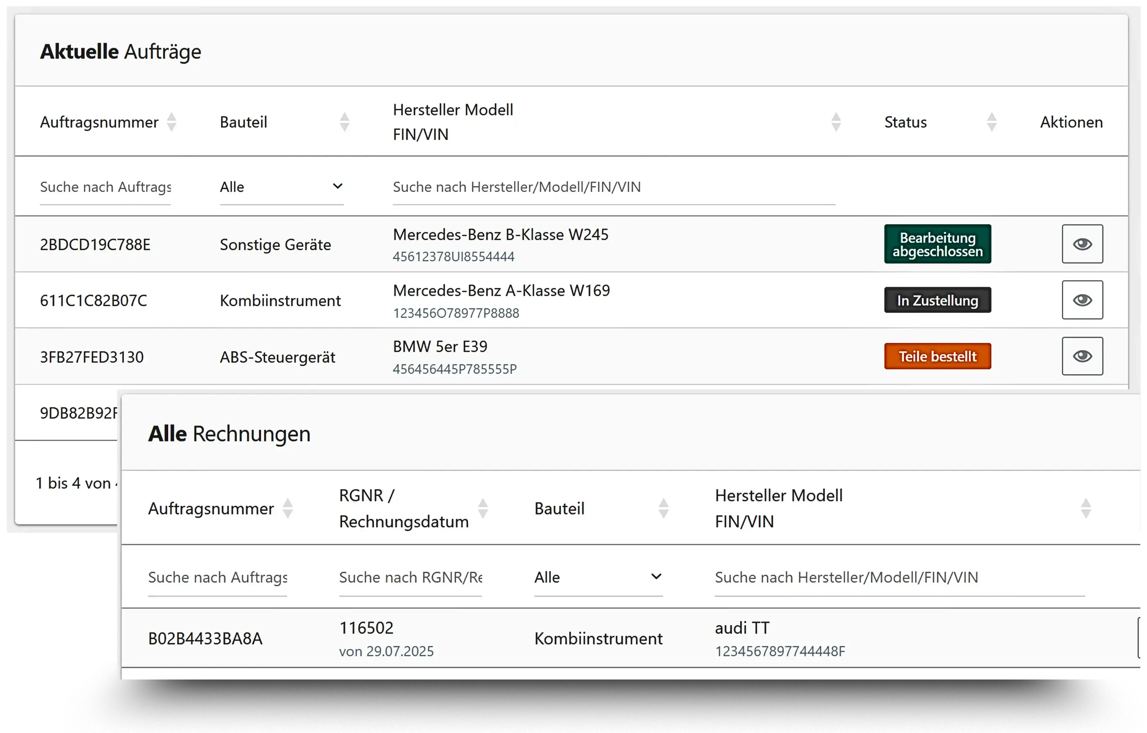This screenshot has height=733, width=1147.
Task: Open Bauteil filter dropdown in Aktuelle Aufträge
Action: coord(281,187)
